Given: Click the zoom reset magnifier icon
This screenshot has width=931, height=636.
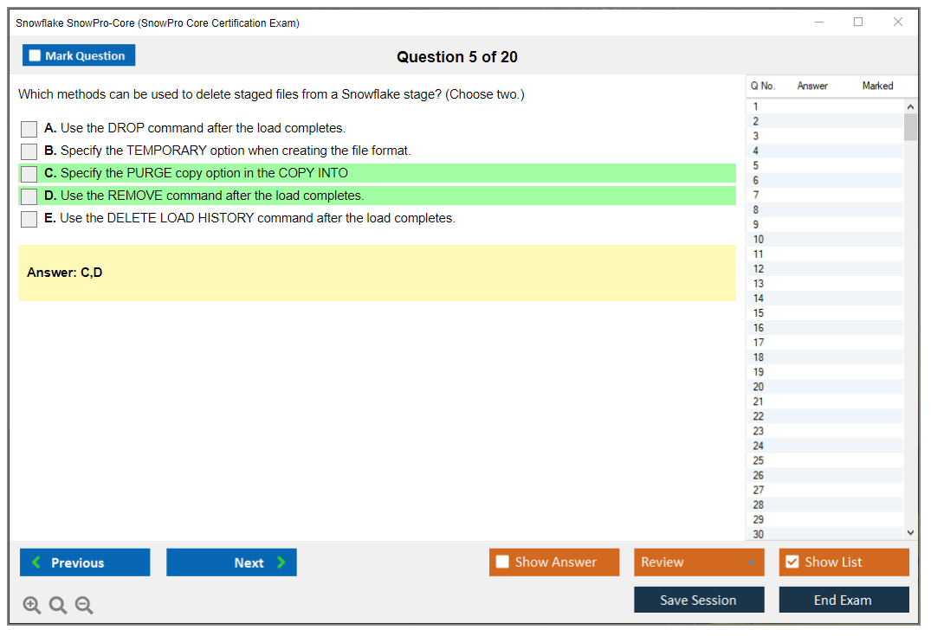Looking at the screenshot, I should coord(58,606).
